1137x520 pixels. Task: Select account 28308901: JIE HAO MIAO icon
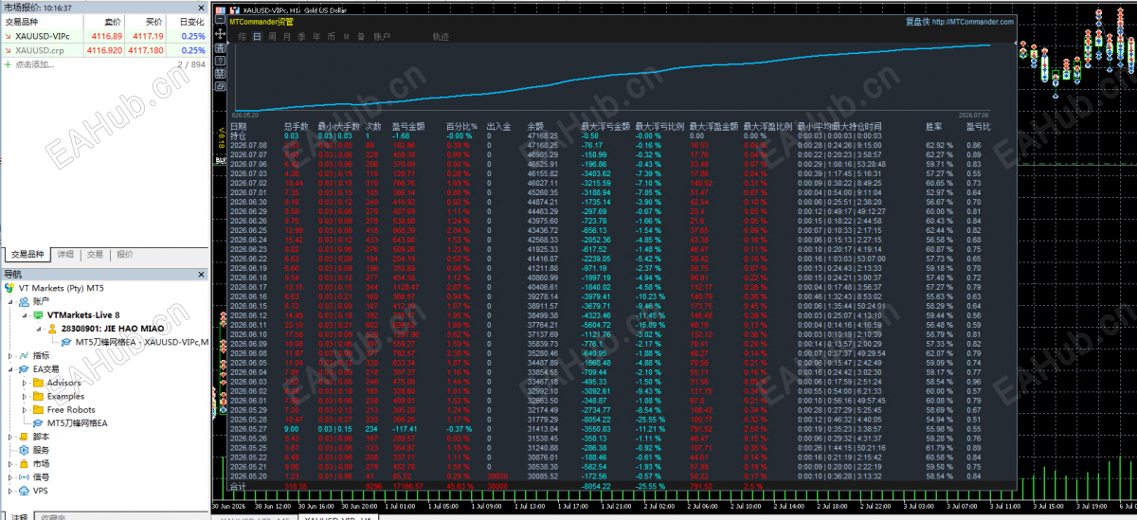tap(52, 329)
